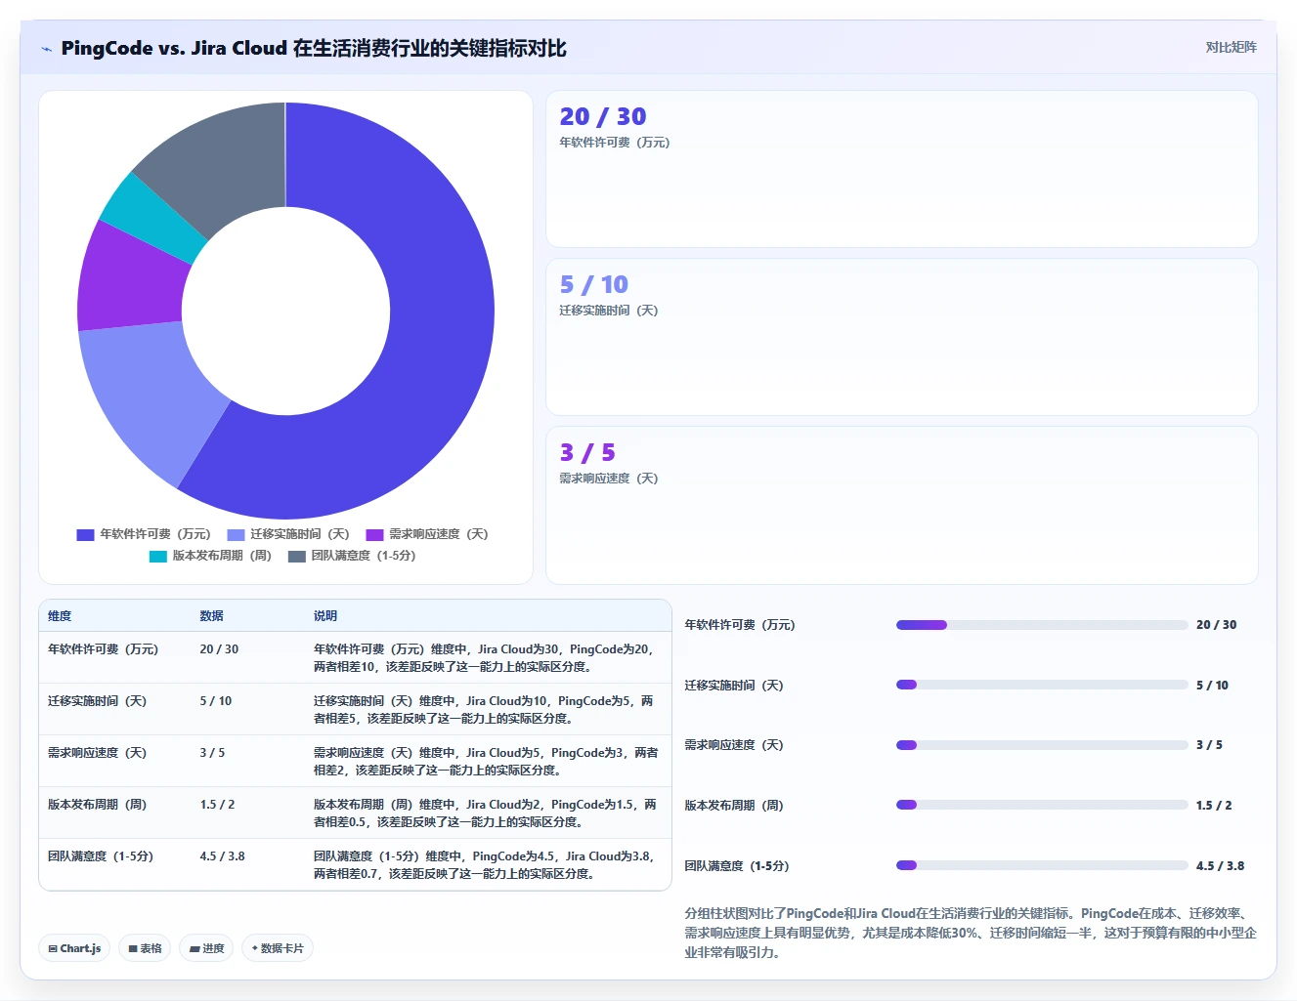Click the 需求响应速度 progress bar
This screenshot has width=1297, height=1001.
tap(1042, 745)
